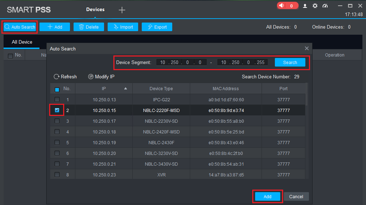Check the box for device 10.250.0.17
This screenshot has height=205, width=366.
(x=57, y=121)
